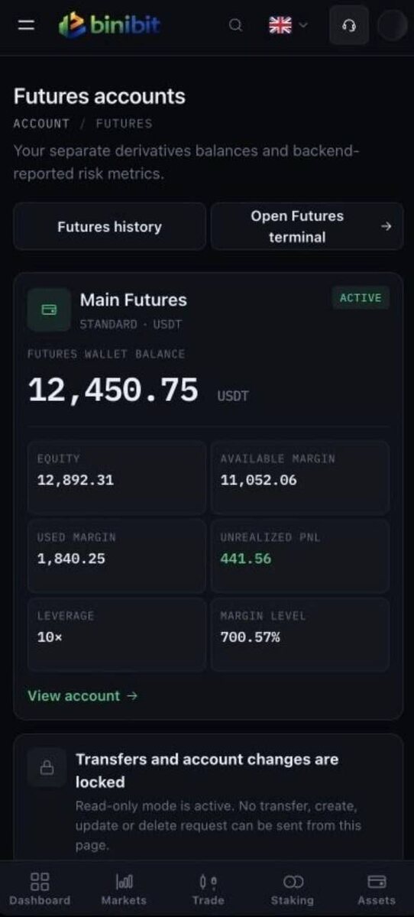414x917 pixels.
Task: Click the headset support icon
Action: (349, 25)
